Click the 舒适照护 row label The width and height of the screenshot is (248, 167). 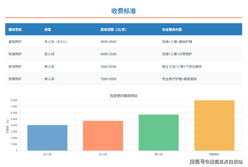pos(15,67)
